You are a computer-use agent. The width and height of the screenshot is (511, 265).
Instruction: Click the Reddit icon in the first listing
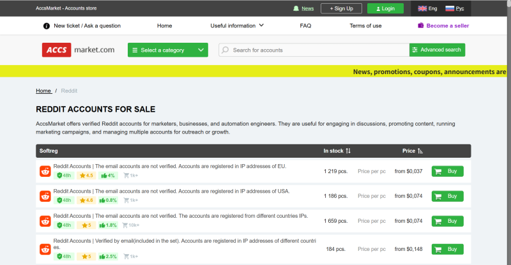coord(45,171)
